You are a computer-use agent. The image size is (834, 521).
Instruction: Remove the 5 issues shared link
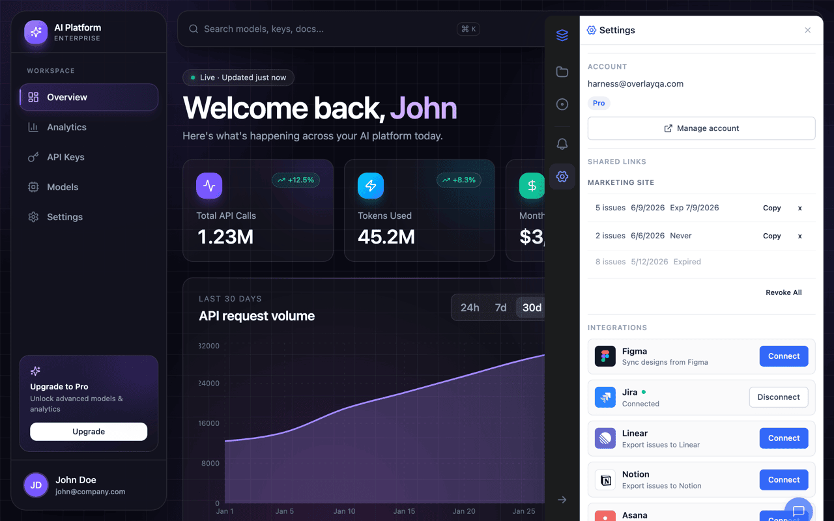pos(800,208)
